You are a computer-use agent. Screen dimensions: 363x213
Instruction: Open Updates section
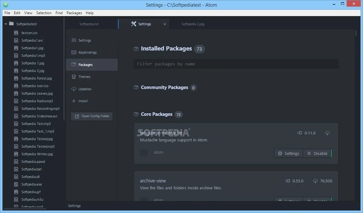pyautogui.click(x=92, y=89)
